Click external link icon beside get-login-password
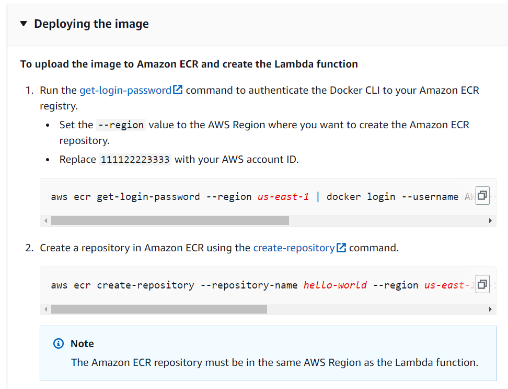508x389 pixels. [178, 90]
